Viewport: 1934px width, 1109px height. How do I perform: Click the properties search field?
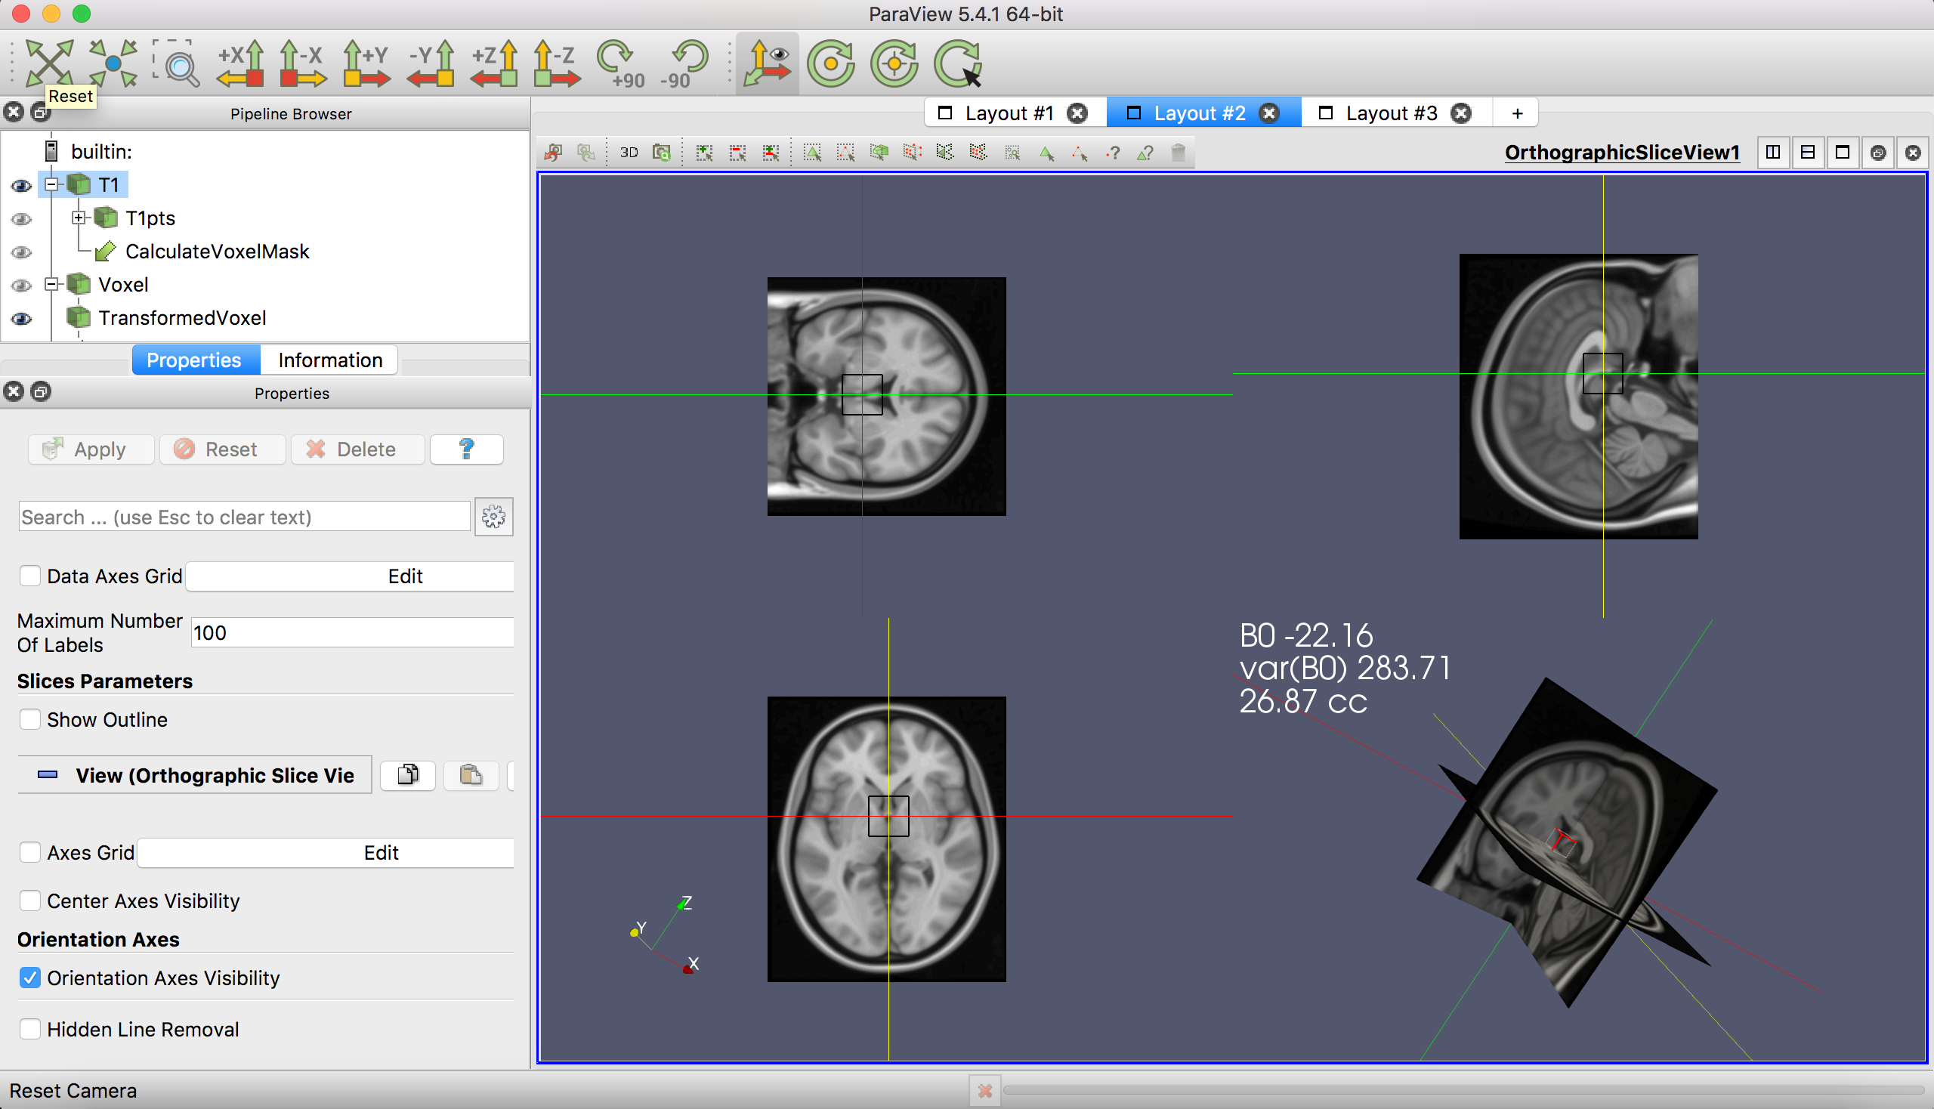click(x=244, y=517)
